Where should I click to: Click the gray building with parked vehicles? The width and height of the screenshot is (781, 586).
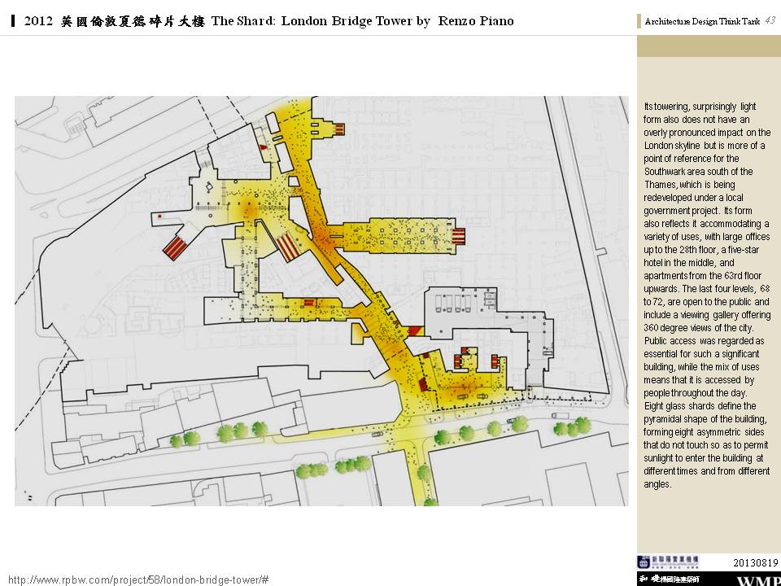pyautogui.click(x=456, y=312)
